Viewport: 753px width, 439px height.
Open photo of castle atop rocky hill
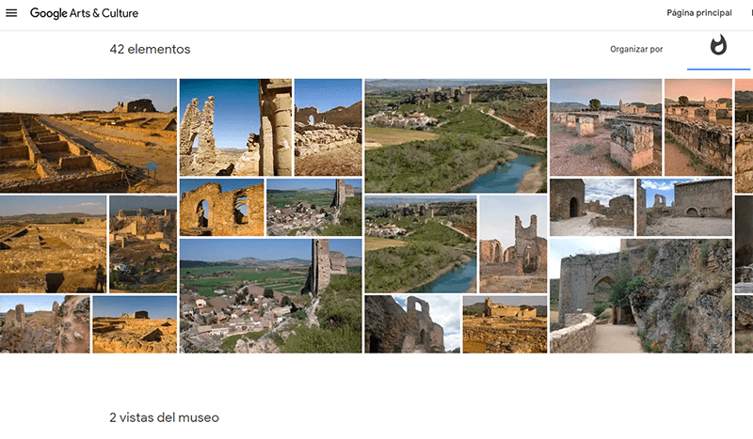point(142,243)
